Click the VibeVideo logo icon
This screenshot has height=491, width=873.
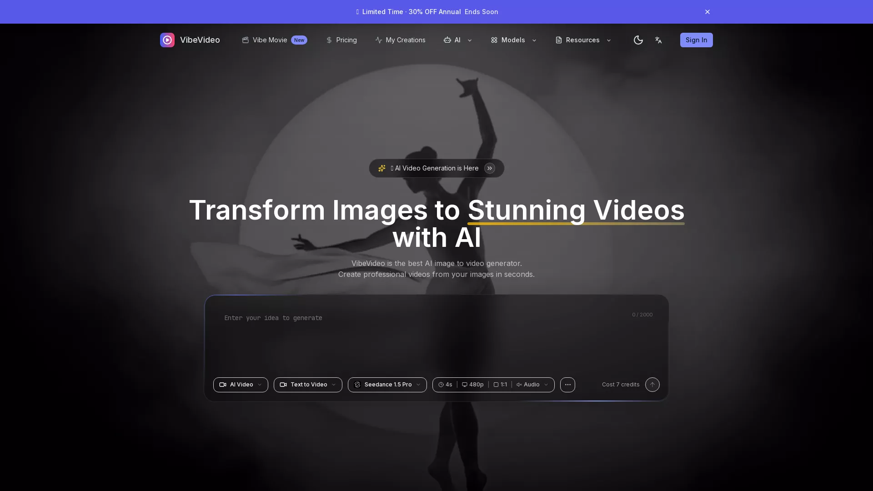click(167, 40)
